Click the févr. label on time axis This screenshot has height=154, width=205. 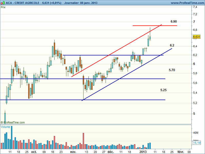pos(181,152)
